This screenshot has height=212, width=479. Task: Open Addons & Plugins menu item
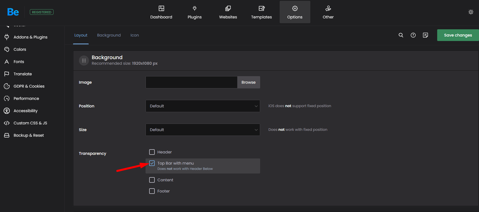pyautogui.click(x=30, y=37)
